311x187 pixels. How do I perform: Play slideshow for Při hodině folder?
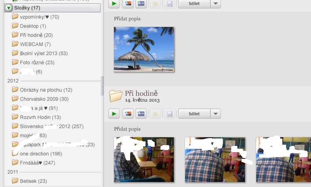pos(114,114)
